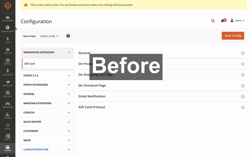Click the store view help question icon

68,36
